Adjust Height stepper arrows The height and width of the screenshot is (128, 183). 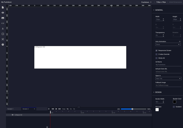coord(180,19)
